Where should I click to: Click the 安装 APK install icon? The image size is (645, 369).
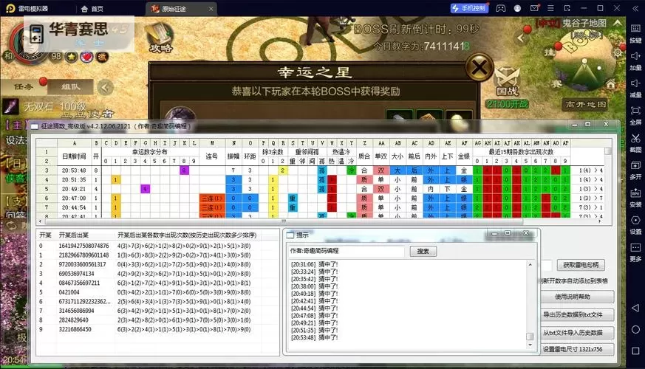pos(635,197)
